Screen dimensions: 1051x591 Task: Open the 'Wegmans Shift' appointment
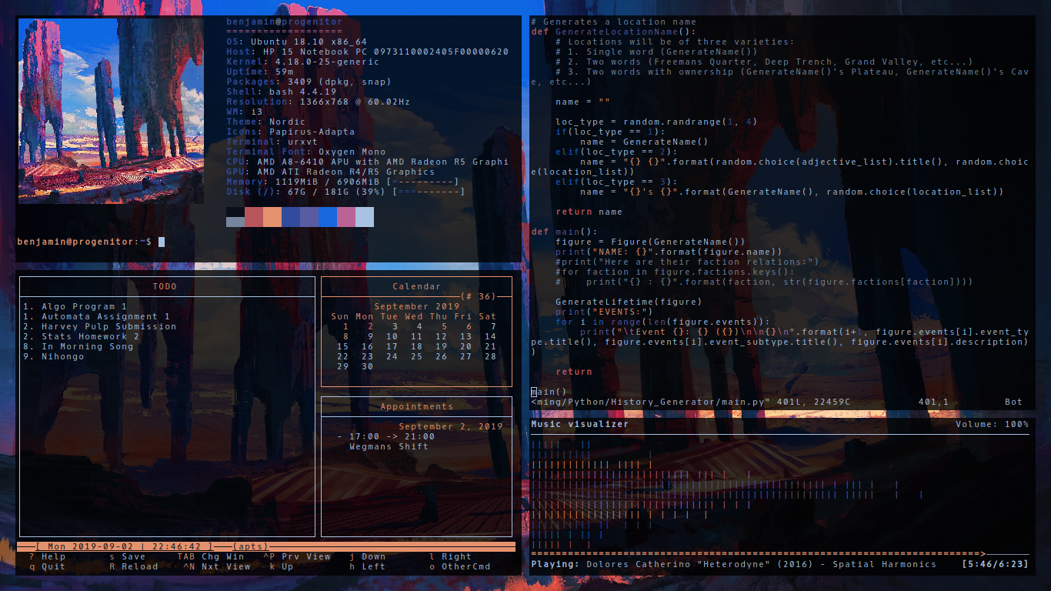389,446
